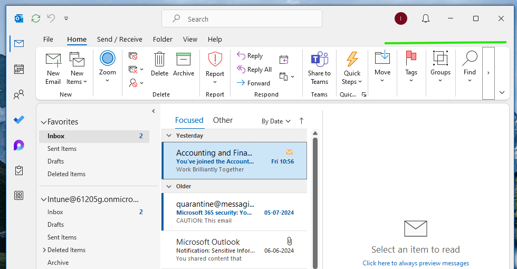Open the account profile avatar

(400, 18)
